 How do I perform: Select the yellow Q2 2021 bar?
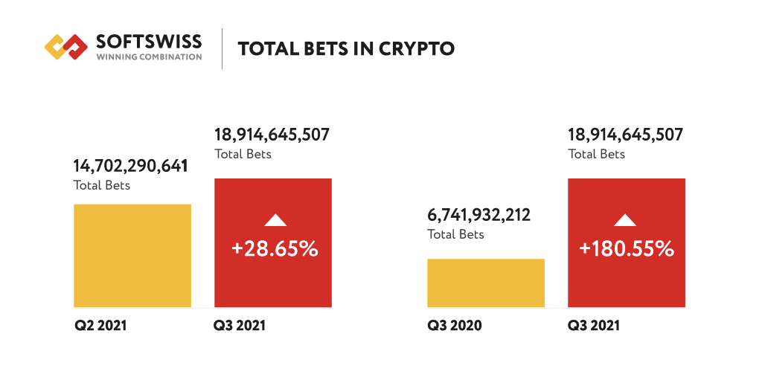click(x=132, y=255)
